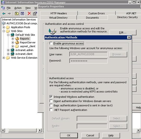Click the Back arrow toolbar icon
Image resolution: width=141 pixels, height=139 pixels.
click(x=4, y=14)
